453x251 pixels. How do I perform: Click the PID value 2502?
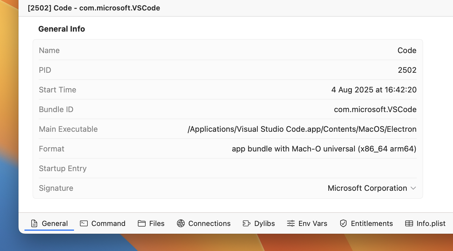click(407, 70)
